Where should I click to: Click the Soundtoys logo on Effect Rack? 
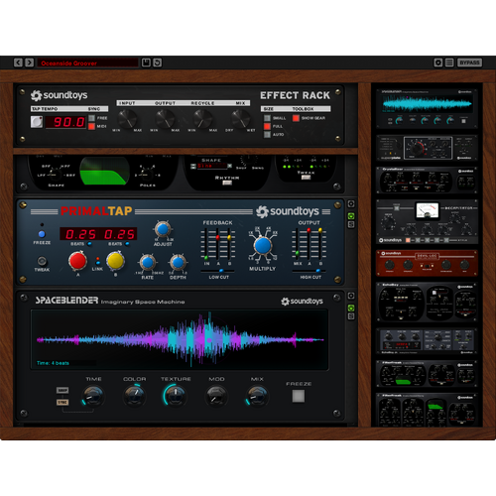pyautogui.click(x=60, y=95)
